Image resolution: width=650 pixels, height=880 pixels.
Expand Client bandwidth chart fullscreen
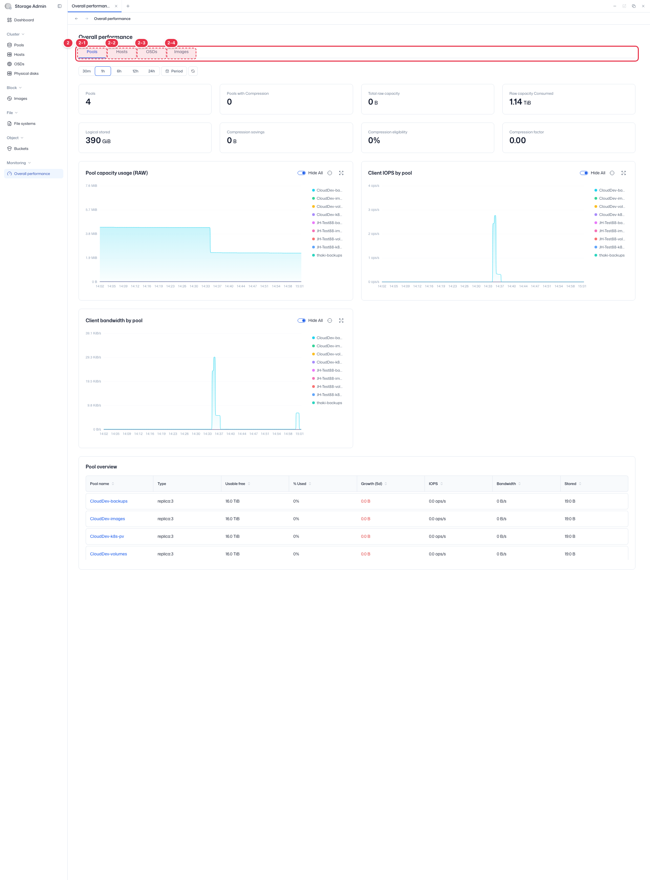[341, 321]
